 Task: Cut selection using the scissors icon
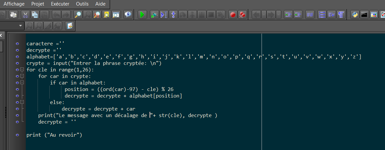point(25,15)
